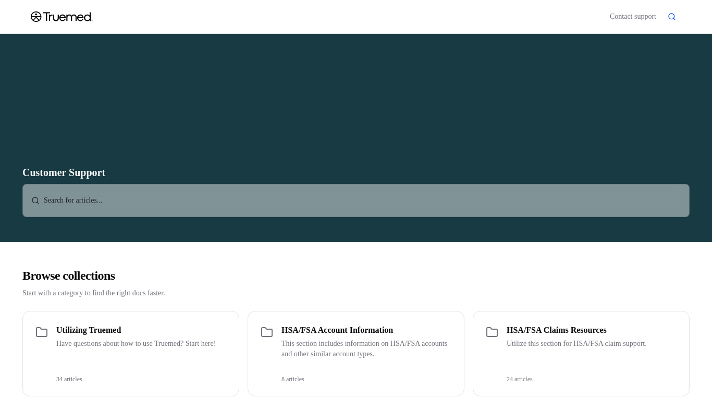Click the '8 articles' count text
Screen dimensions: 712x400
pyautogui.click(x=293, y=379)
